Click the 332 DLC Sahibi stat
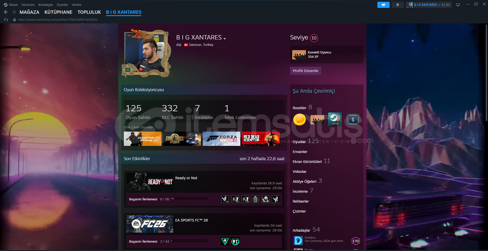Viewport: 488px width, 251px height. tap(172, 112)
